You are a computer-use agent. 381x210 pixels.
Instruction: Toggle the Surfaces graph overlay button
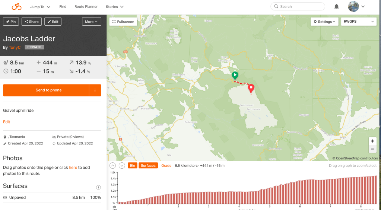(148, 166)
